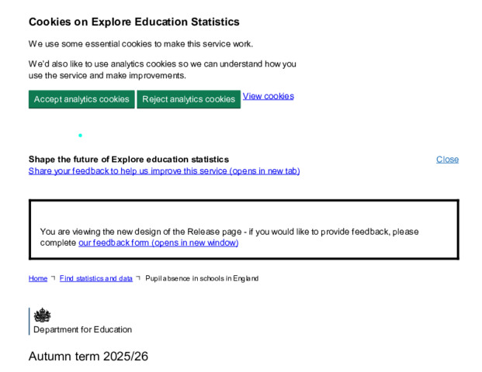Open the View cookies link
This screenshot has width=482, height=372.
[x=268, y=96]
